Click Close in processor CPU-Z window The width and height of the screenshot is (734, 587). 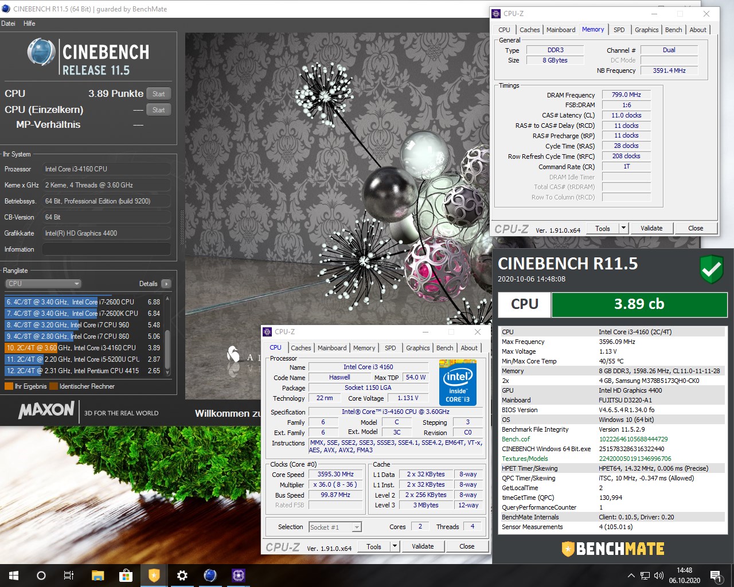click(467, 546)
